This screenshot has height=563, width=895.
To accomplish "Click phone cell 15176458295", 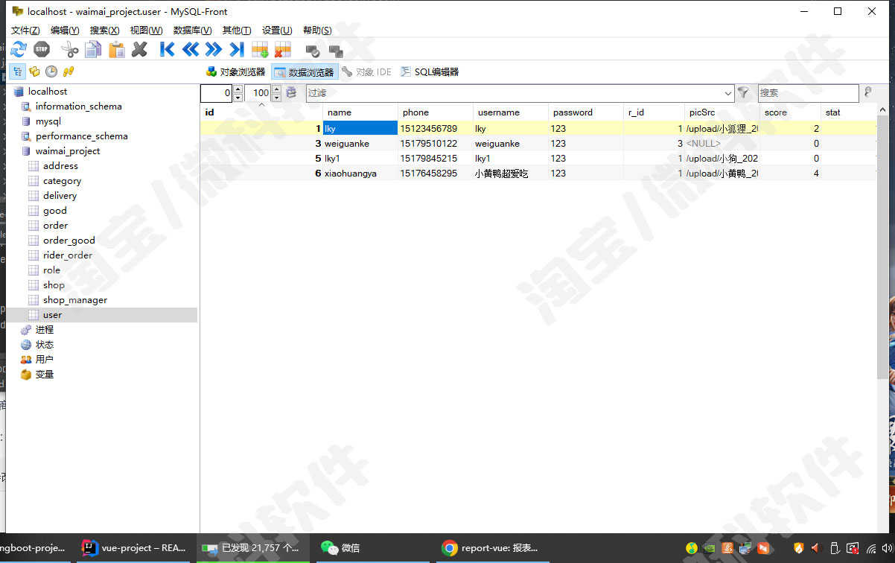I will (x=436, y=173).
